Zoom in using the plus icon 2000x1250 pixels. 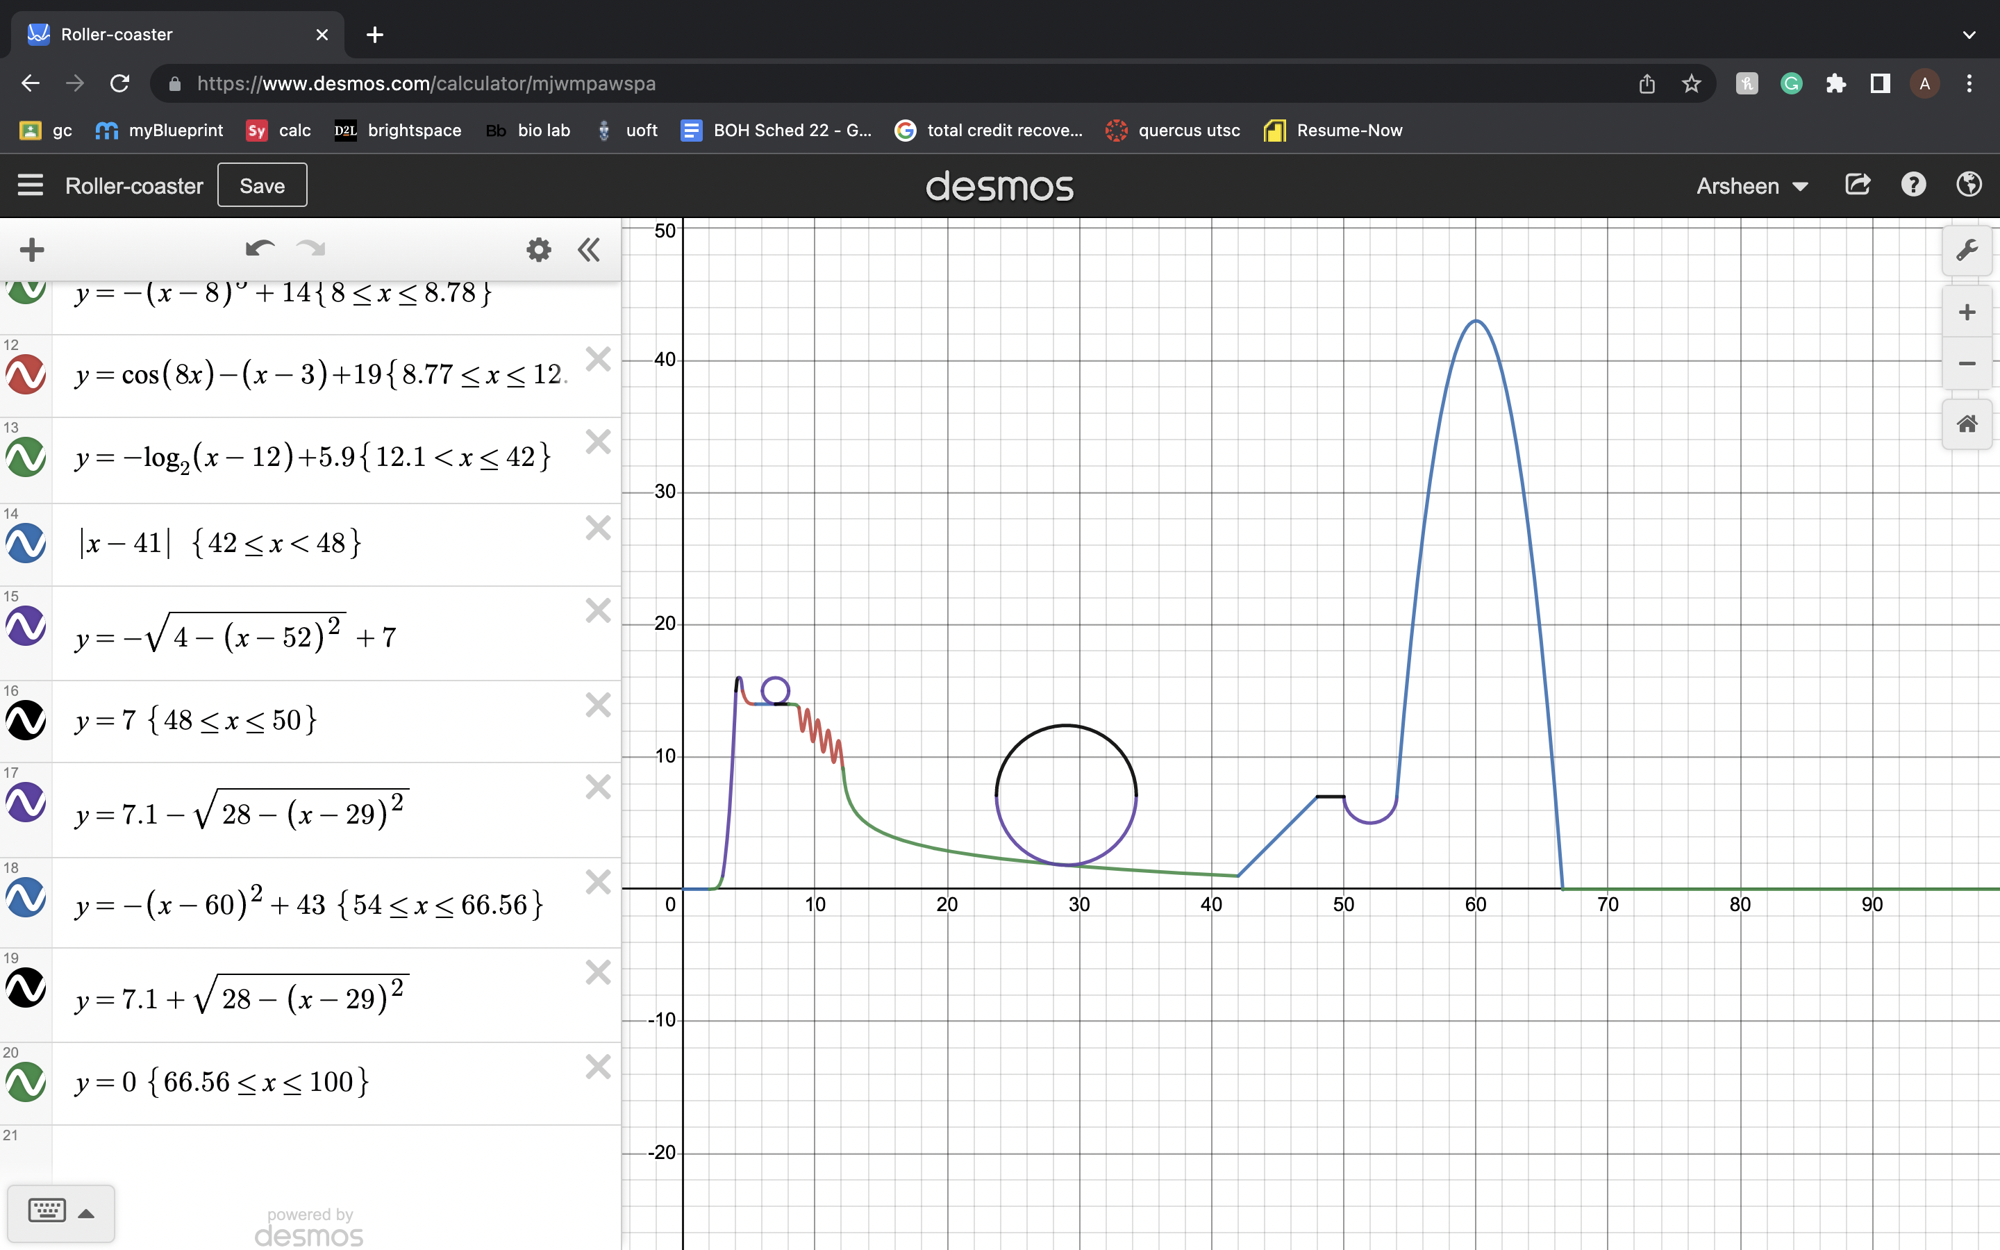(x=1968, y=312)
